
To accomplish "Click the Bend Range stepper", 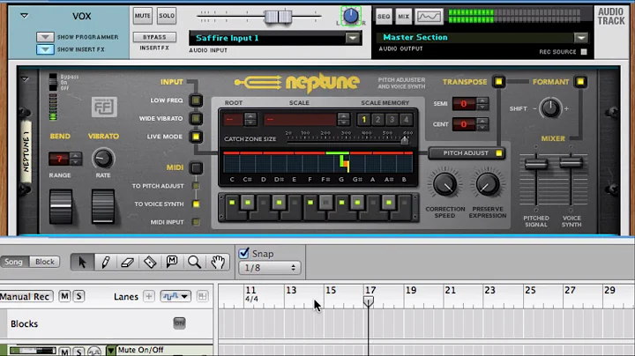I will (x=76, y=159).
